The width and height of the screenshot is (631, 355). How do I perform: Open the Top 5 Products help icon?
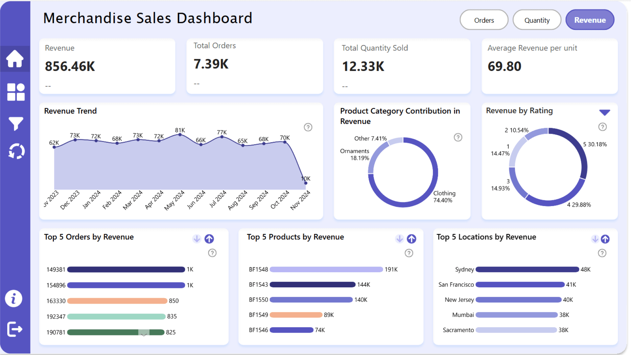[409, 253]
